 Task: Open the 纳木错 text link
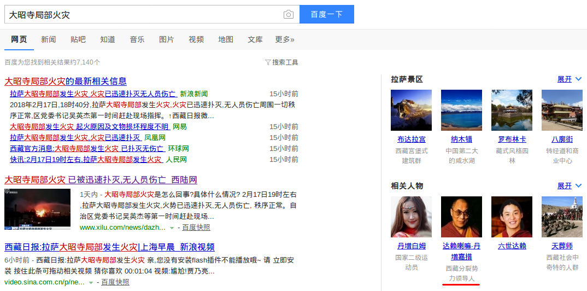[462, 139]
